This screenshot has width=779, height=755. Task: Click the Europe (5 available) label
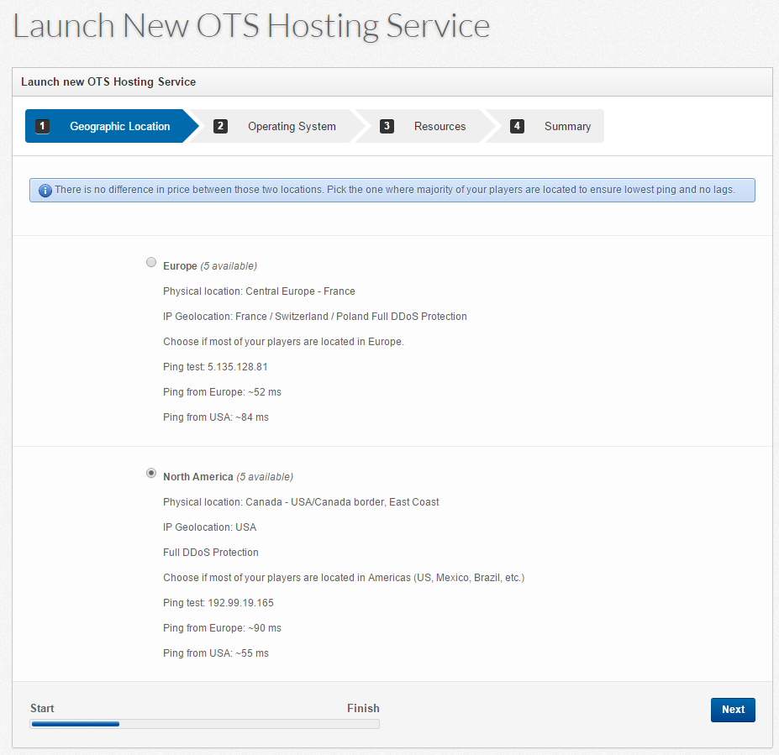pyautogui.click(x=210, y=266)
